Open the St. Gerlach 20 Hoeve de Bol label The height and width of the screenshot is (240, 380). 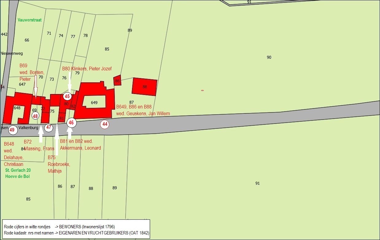[x=18, y=173]
